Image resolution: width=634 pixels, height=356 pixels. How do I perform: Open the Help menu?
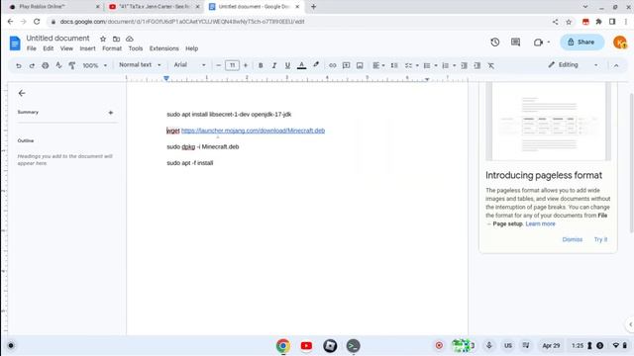click(191, 48)
